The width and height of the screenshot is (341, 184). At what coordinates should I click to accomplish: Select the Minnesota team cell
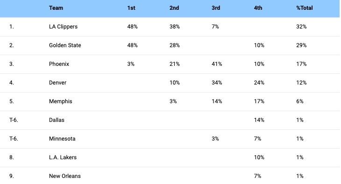pyautogui.click(x=62, y=139)
